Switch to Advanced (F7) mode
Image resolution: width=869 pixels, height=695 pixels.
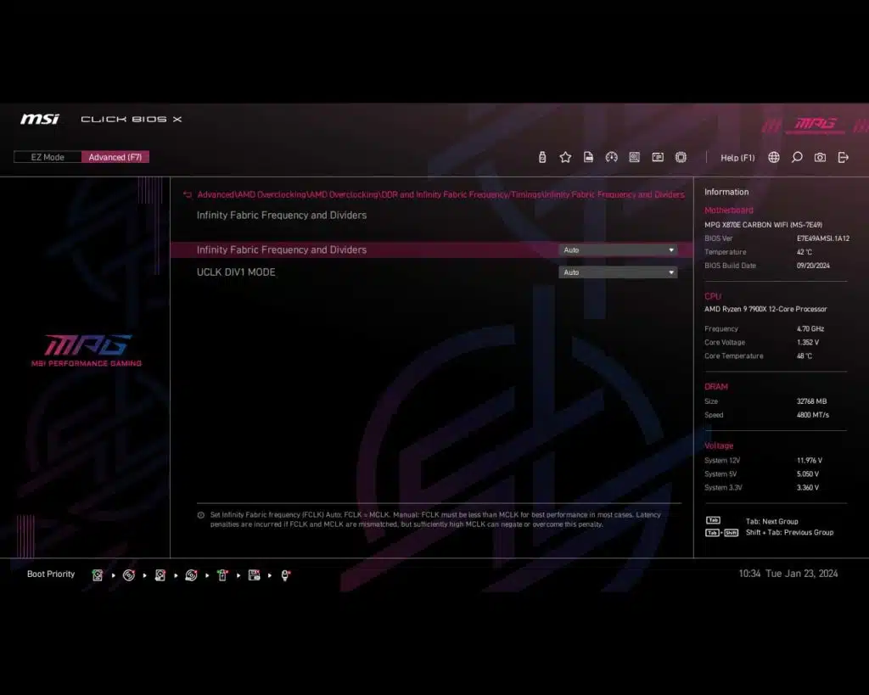point(115,157)
